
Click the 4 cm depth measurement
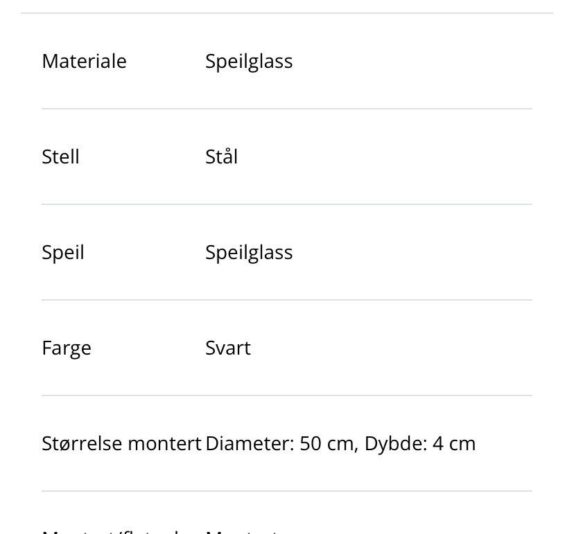tap(454, 443)
